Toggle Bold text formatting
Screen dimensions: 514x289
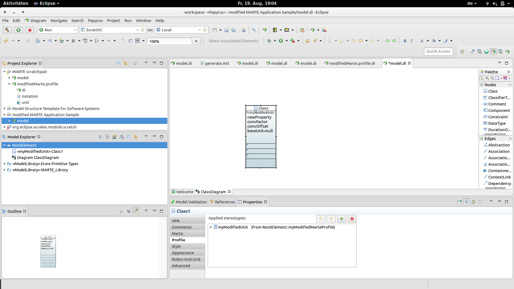pos(405,41)
